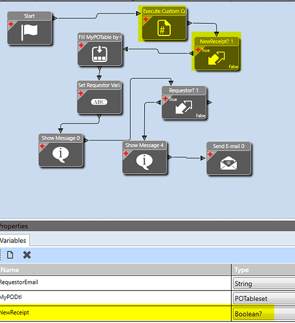Select the RequestorEmail variable name field
Image resolution: width=295 pixels, height=323 pixels.
tap(115, 282)
